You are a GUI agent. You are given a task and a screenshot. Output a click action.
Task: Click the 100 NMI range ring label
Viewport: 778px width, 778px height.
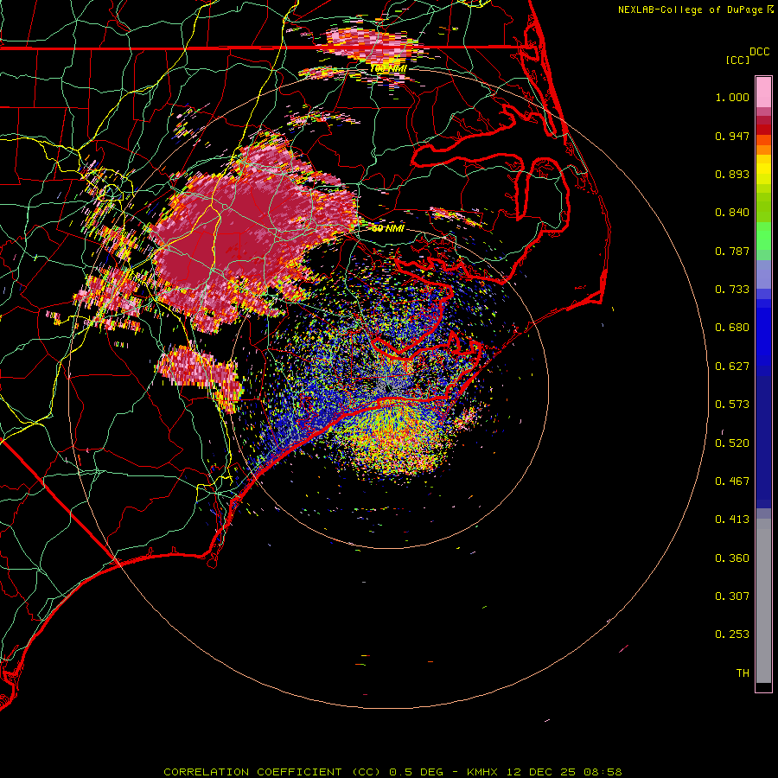pos(388,68)
